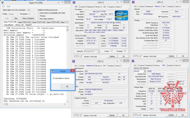
Task: Open SPD tab in the Memory tab window
Action: tap(164, 7)
